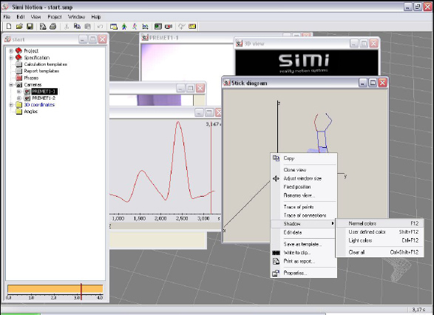Select Trace of connections option

point(304,215)
